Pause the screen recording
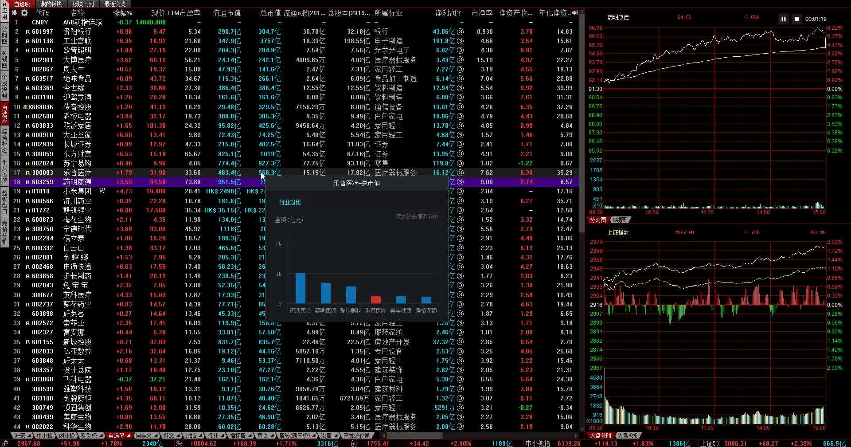The image size is (851, 447). click(783, 19)
